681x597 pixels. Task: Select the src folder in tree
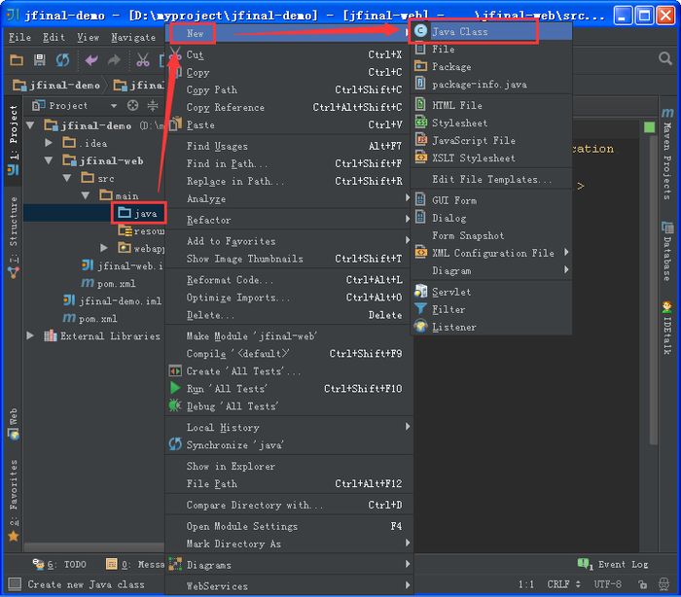(x=97, y=178)
